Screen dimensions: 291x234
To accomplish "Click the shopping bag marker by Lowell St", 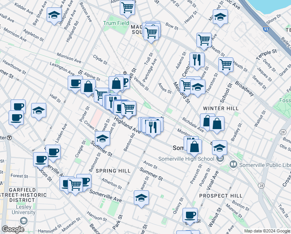I will click(116, 84).
